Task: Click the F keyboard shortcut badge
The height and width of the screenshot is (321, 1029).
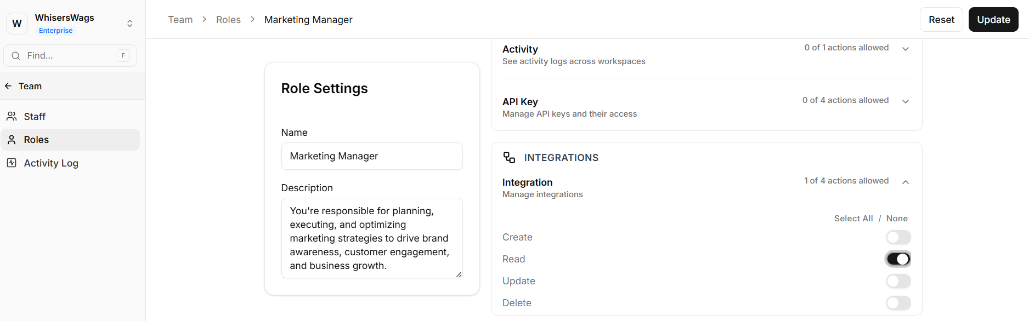Action: point(123,55)
